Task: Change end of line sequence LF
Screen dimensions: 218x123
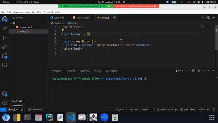Action: click(x=153, y=109)
